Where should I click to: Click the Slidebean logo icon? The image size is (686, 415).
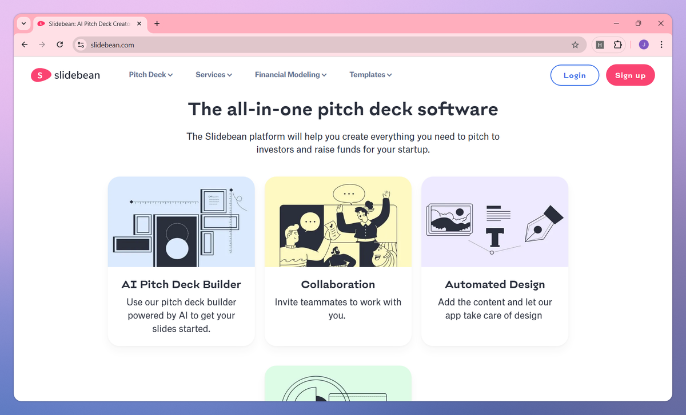click(41, 75)
